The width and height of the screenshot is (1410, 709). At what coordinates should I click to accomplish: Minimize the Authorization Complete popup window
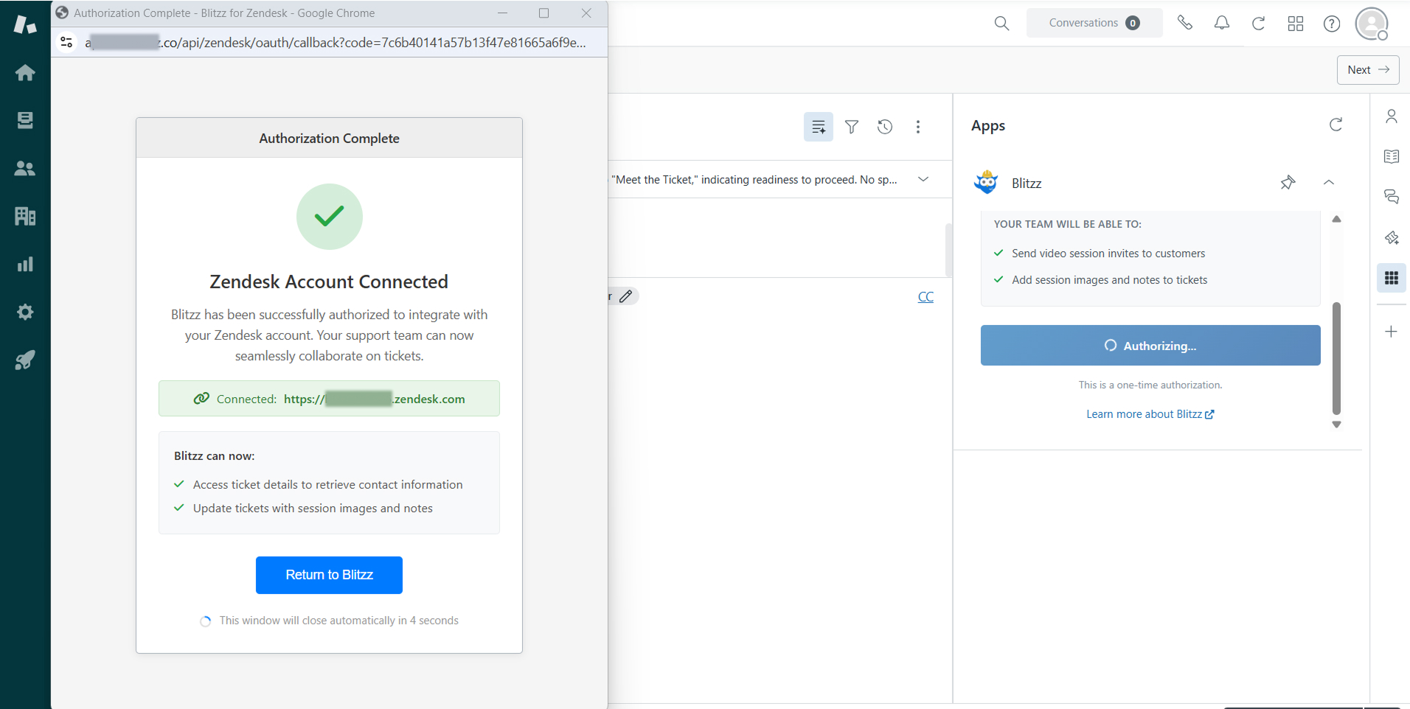(x=502, y=13)
